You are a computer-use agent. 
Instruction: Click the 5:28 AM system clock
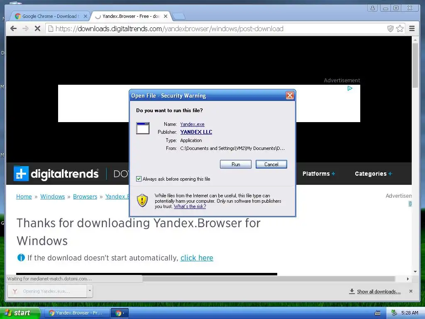click(410, 313)
